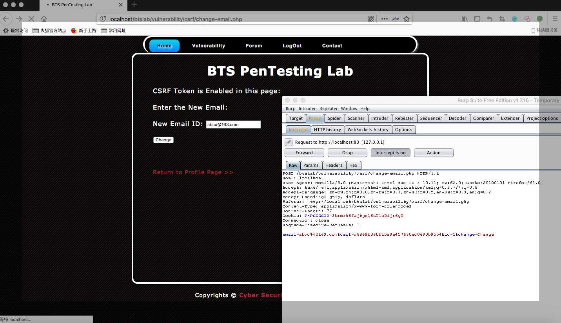Open the Extender tab
This screenshot has width=561, height=323.
pos(510,118)
